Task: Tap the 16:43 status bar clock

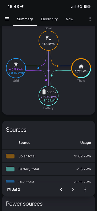Action: coord(14,6)
